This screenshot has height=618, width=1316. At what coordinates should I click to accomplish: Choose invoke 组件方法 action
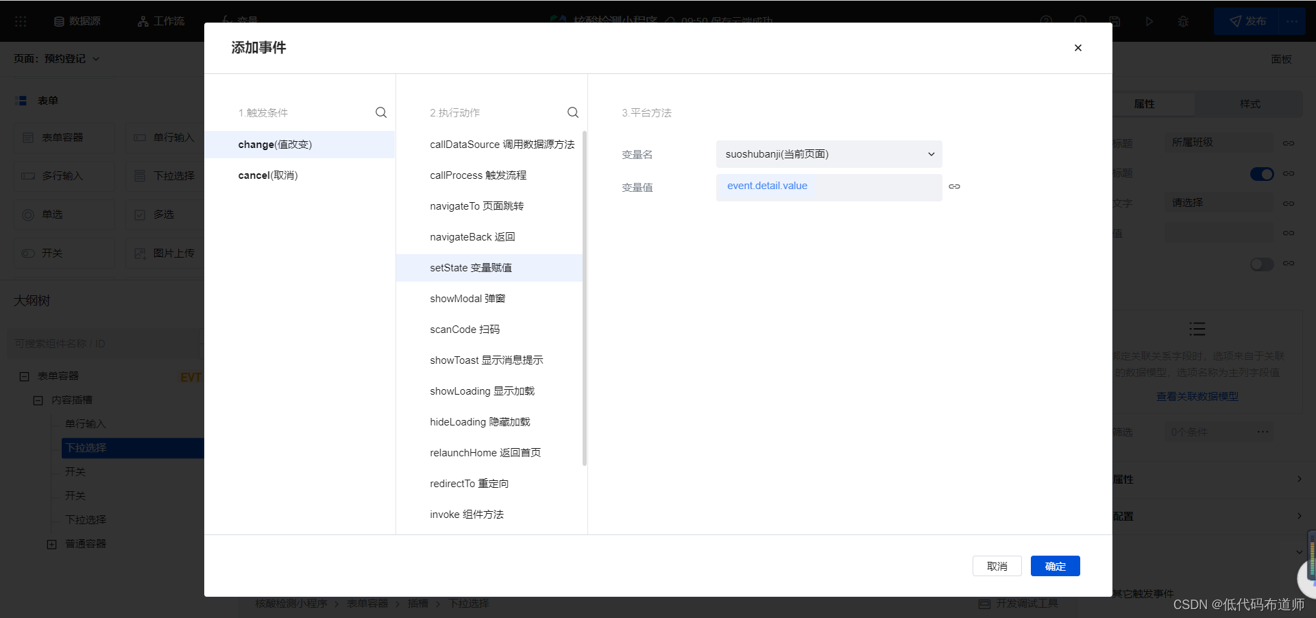[x=489, y=515]
